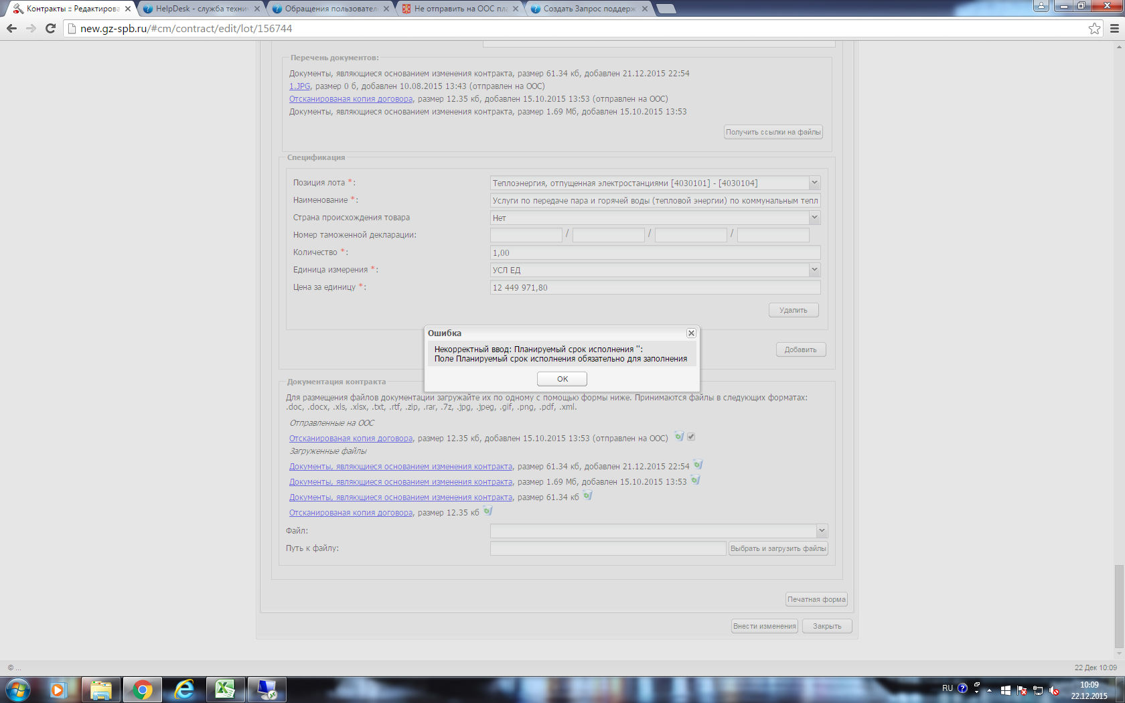Delete the uploaded 12.35 кб scanned copy via trash icon
The width and height of the screenshot is (1125, 703).
coord(487,511)
